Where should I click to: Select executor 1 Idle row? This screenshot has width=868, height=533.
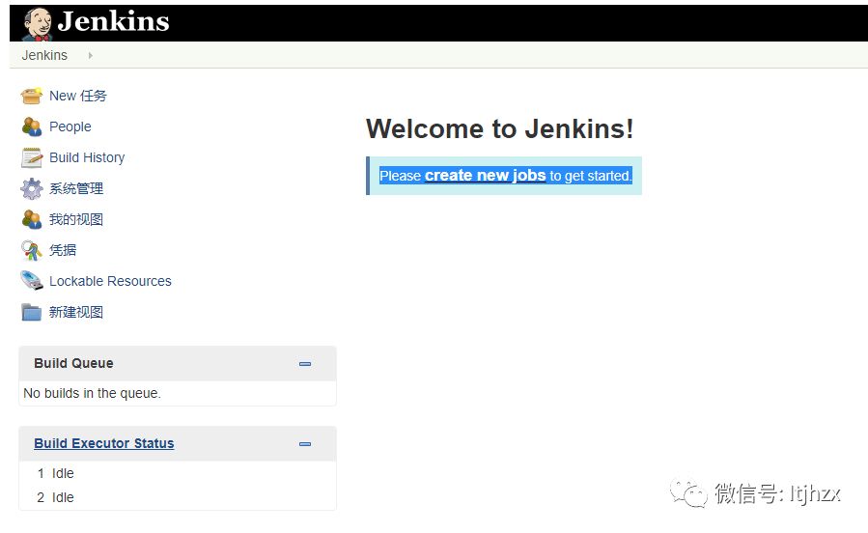(177, 473)
